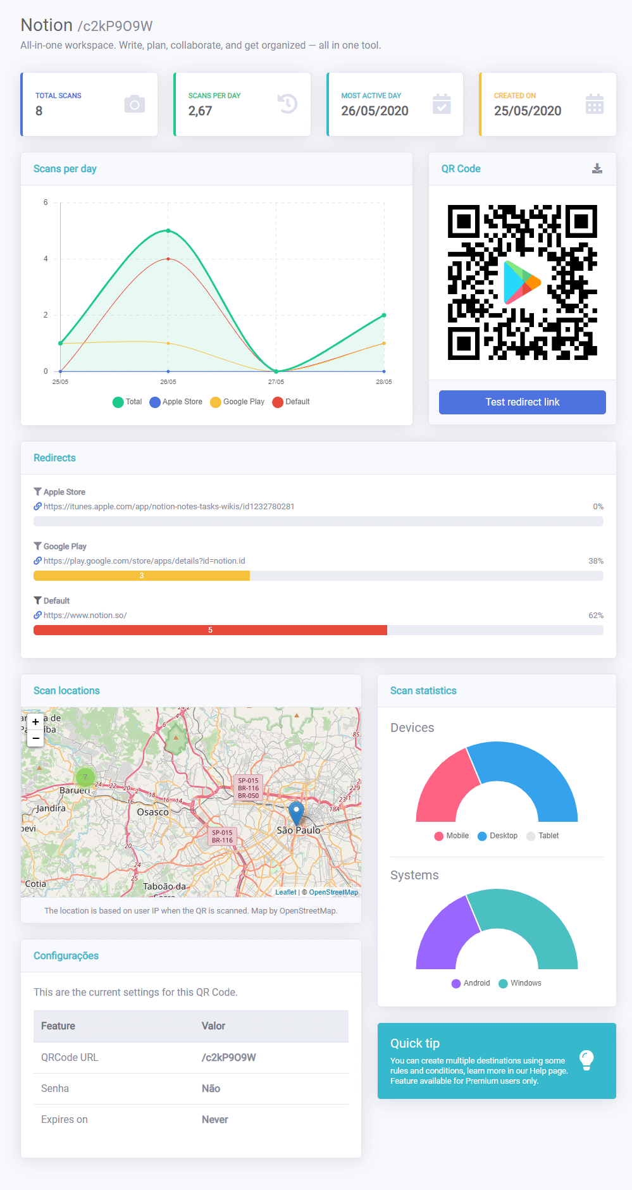Open the notion.so default redirect URL

pyautogui.click(x=85, y=616)
